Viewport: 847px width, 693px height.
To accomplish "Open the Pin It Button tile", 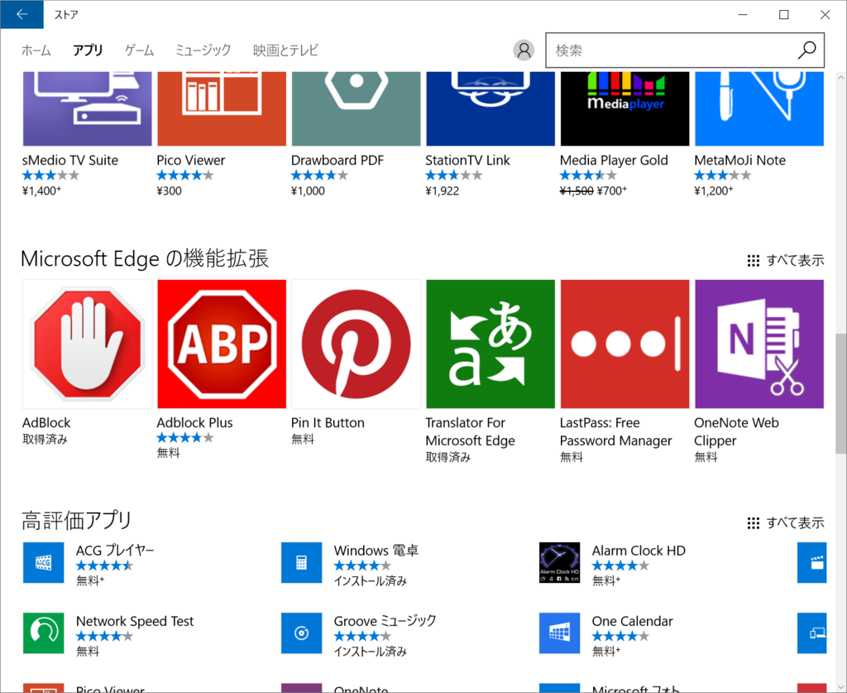I will tap(356, 344).
